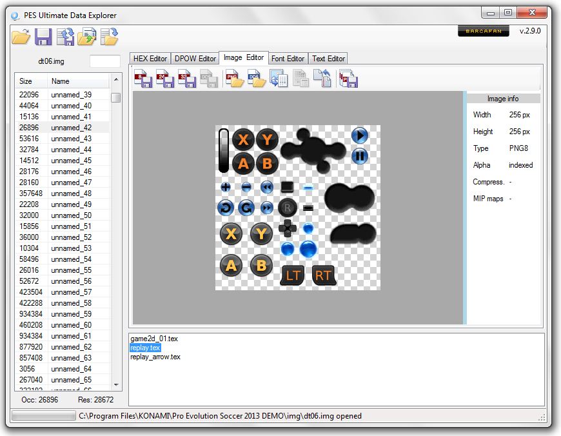The height and width of the screenshot is (436, 561).
Task: Select the unnamed_39 entry
Action: 63,95
